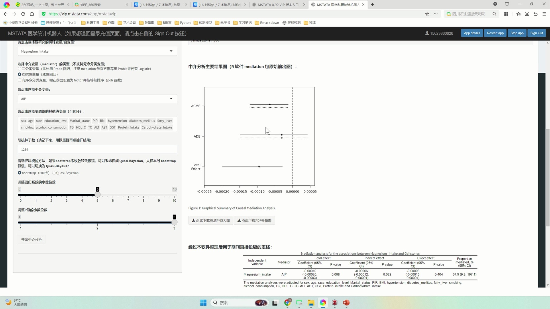The width and height of the screenshot is (550, 309).
Task: Click the task view icon on taskbar
Action: pos(275,303)
